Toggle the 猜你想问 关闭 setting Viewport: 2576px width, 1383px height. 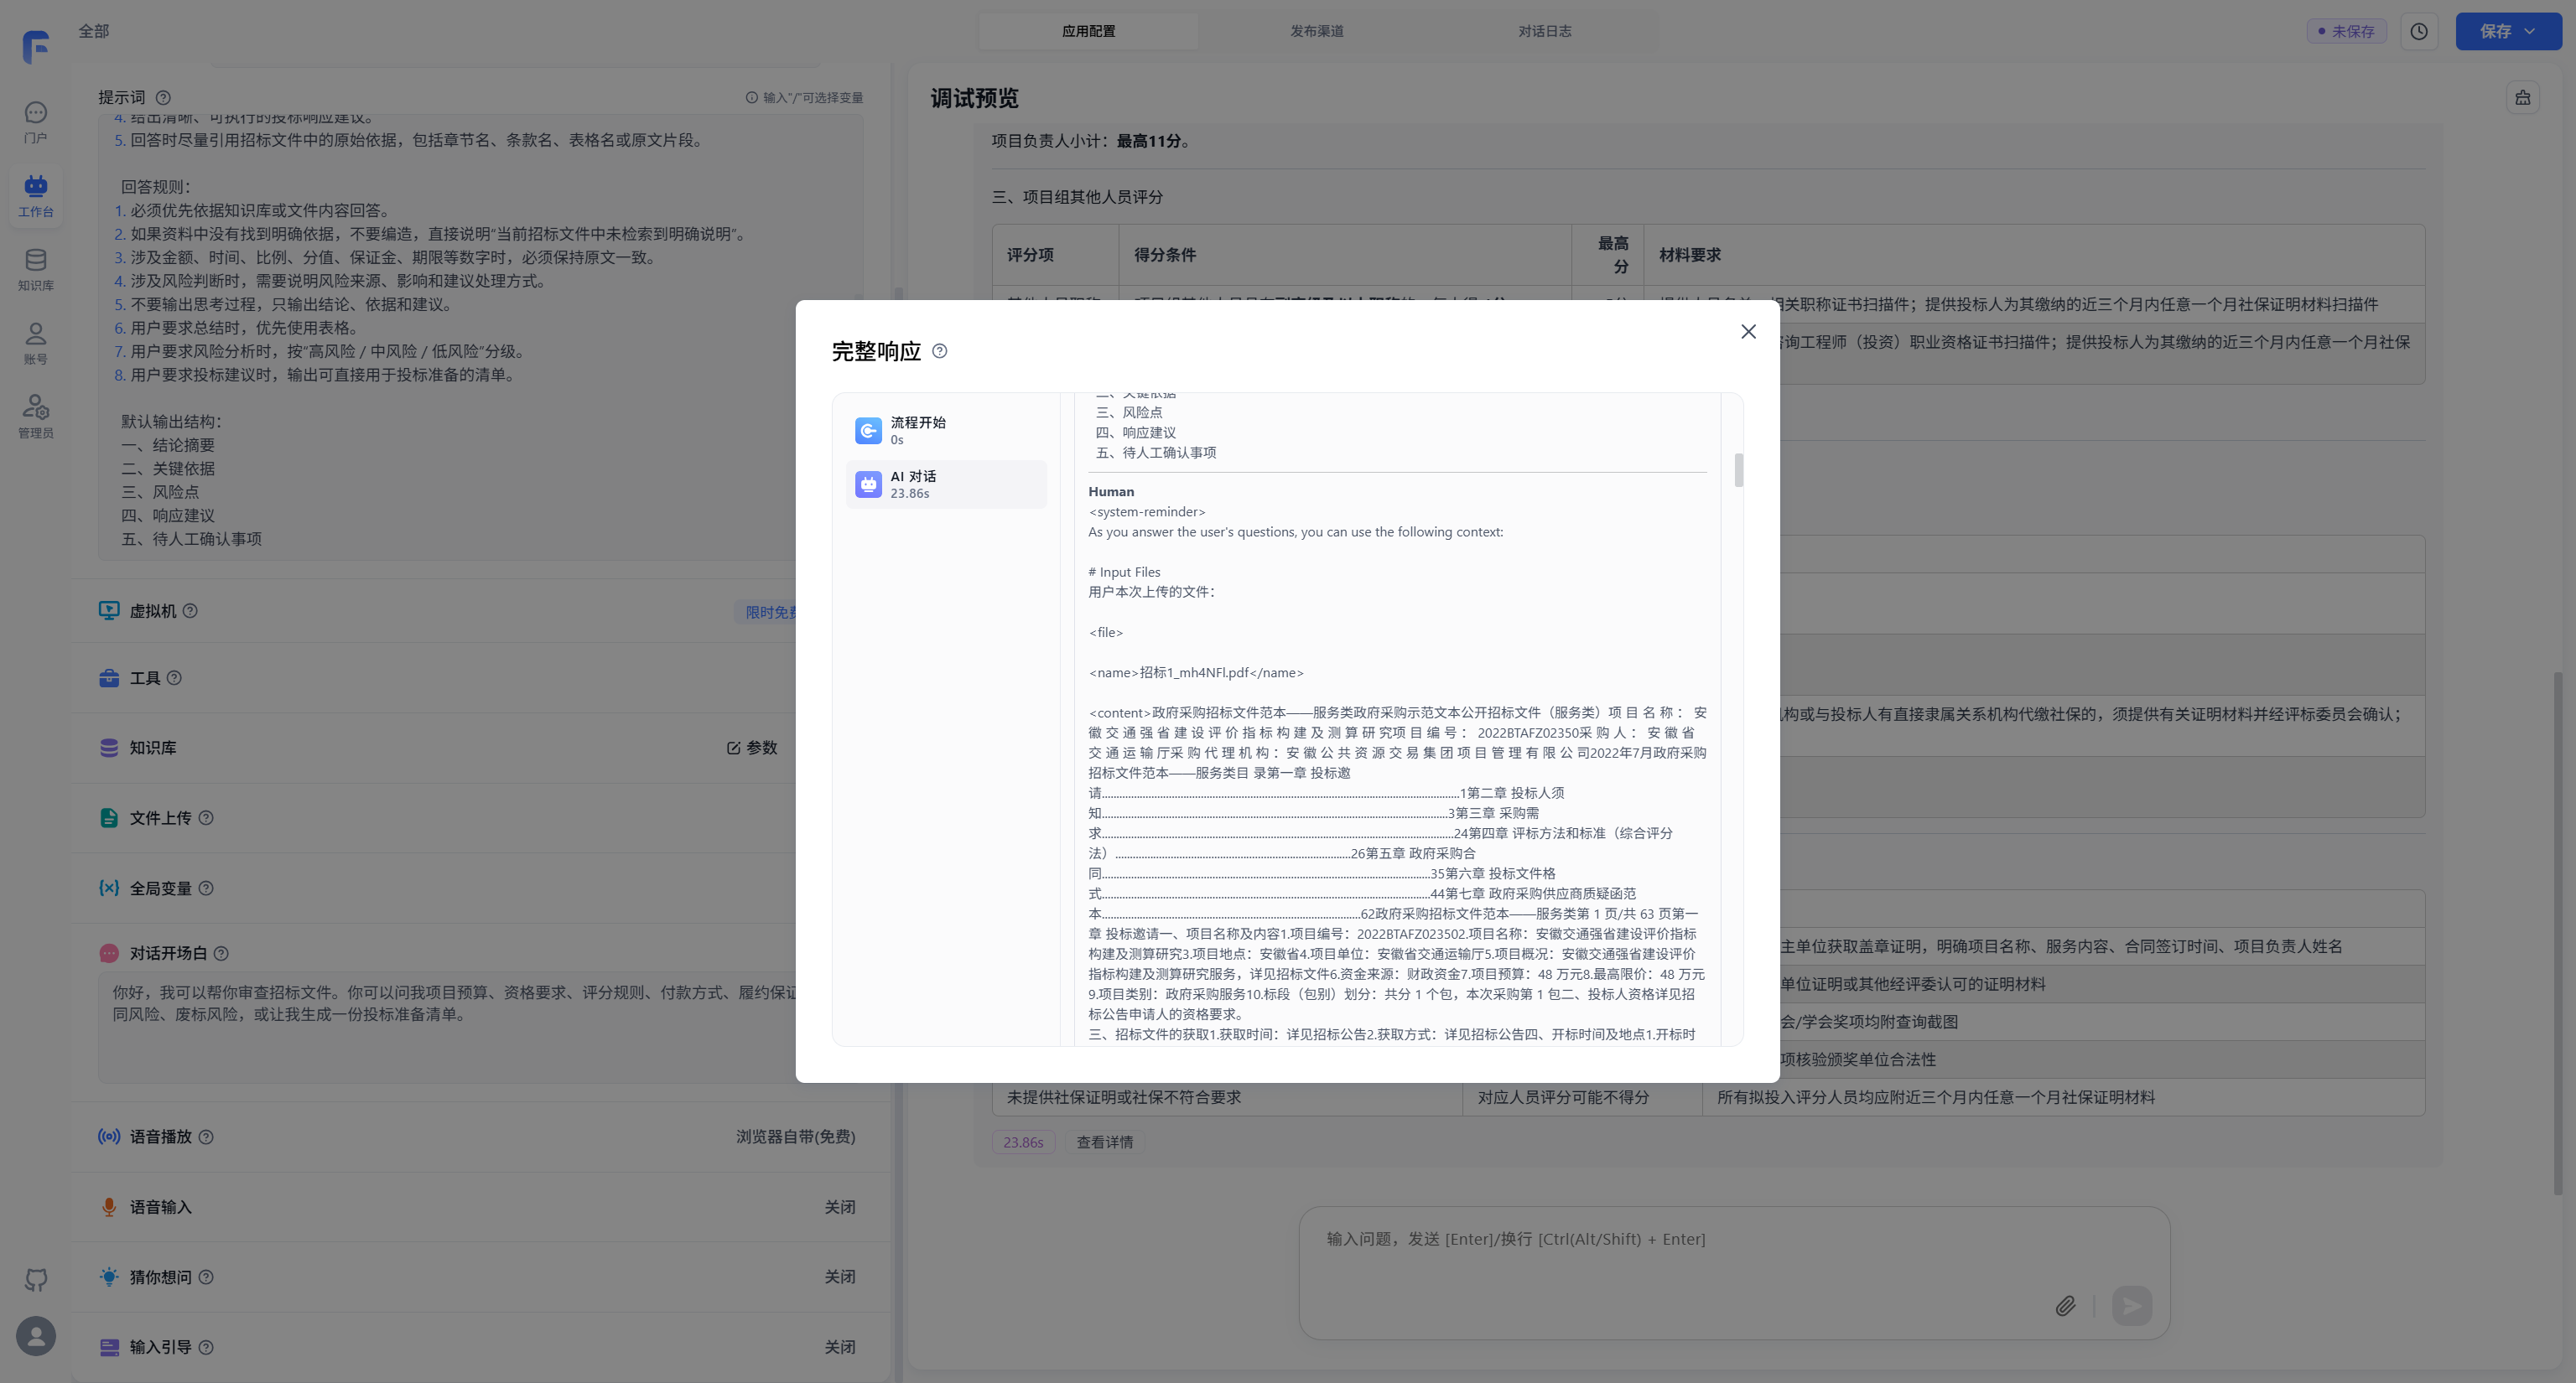click(840, 1276)
